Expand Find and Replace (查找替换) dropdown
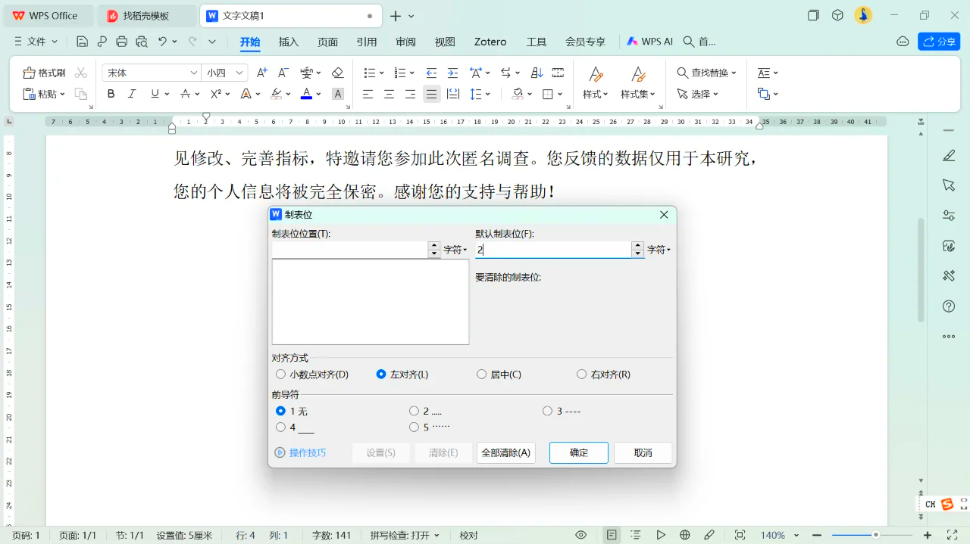The height and width of the screenshot is (544, 970). [734, 73]
